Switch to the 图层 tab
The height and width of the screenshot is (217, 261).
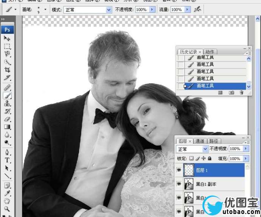[x=183, y=141]
